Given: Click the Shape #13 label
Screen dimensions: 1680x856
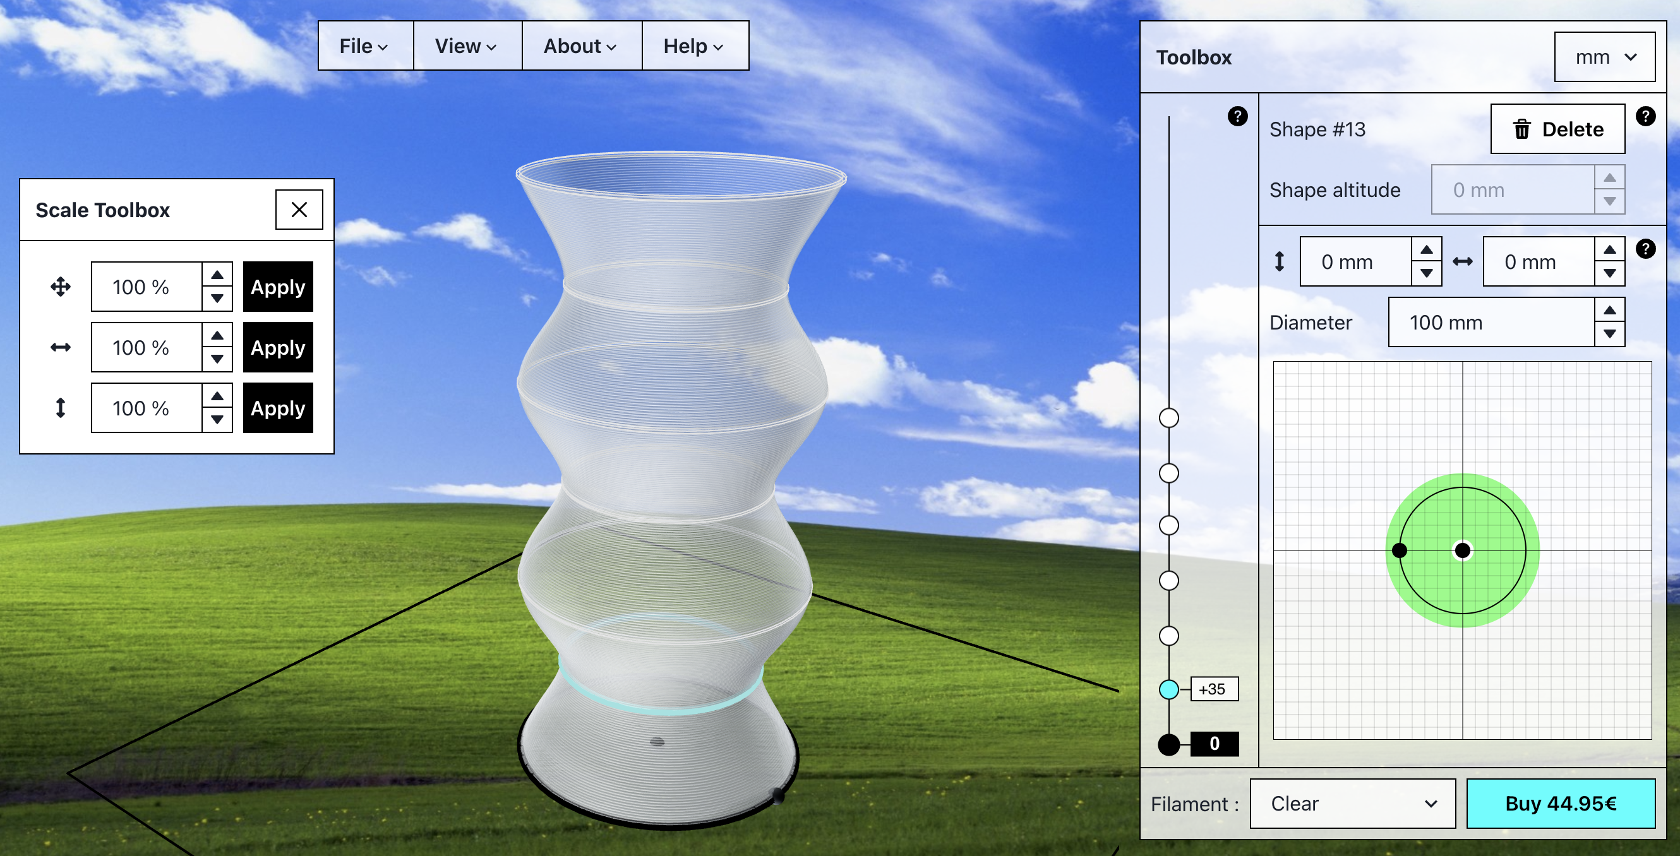Looking at the screenshot, I should coord(1317,129).
